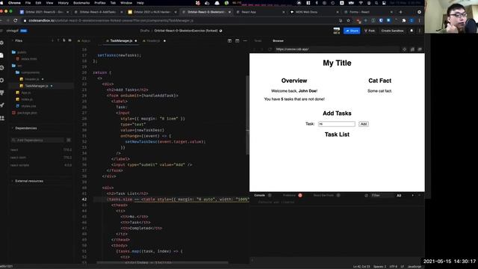Open the Chrome File menu
Viewport: 478px width, 269px height.
[28, 3]
